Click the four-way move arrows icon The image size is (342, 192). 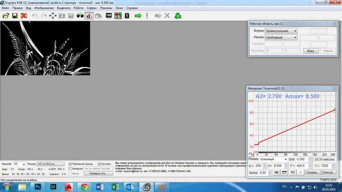[53, 16]
